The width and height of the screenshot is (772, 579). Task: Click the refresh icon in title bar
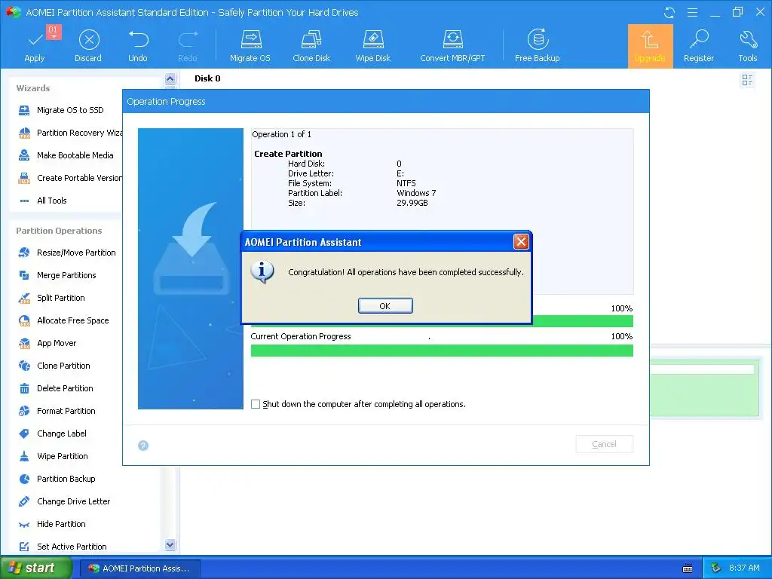point(669,12)
